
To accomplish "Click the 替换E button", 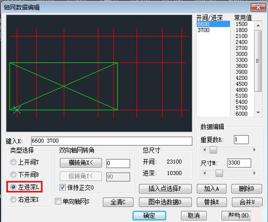I will pos(212,202).
